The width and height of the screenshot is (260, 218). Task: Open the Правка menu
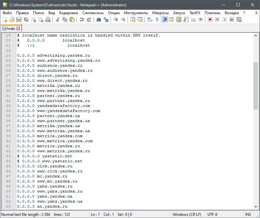point(22,13)
